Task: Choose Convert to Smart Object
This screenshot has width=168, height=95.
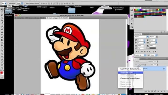Action: [130, 78]
